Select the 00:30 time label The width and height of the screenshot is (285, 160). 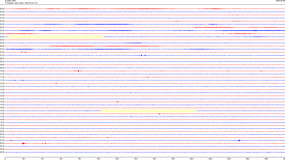2,12
